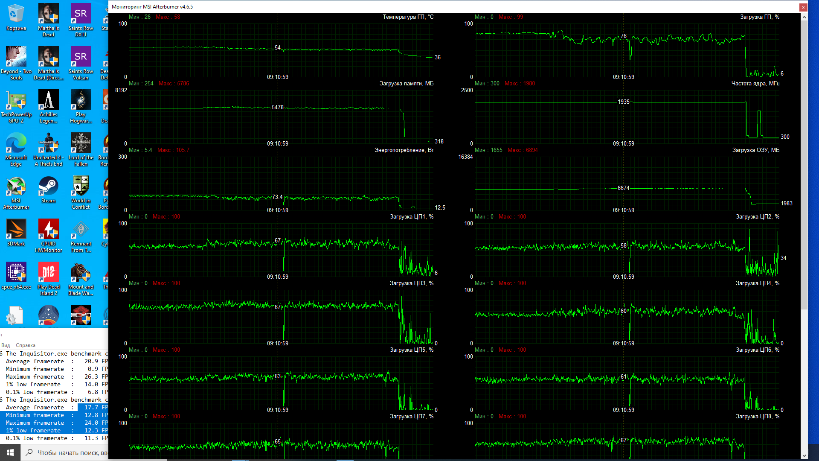Select the Корзина recycle bin icon

[x=16, y=14]
